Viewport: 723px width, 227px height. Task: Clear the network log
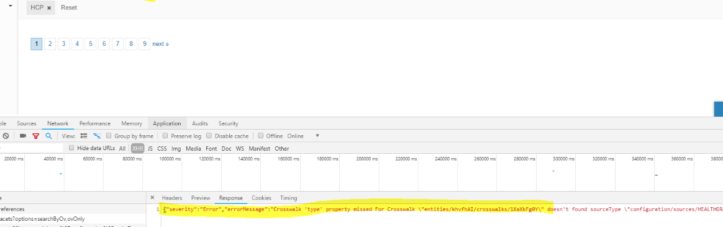(x=6, y=136)
